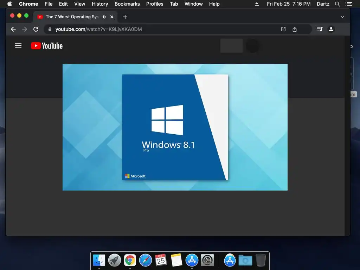Open the File menu
This screenshot has width=360, height=270.
click(x=49, y=4)
